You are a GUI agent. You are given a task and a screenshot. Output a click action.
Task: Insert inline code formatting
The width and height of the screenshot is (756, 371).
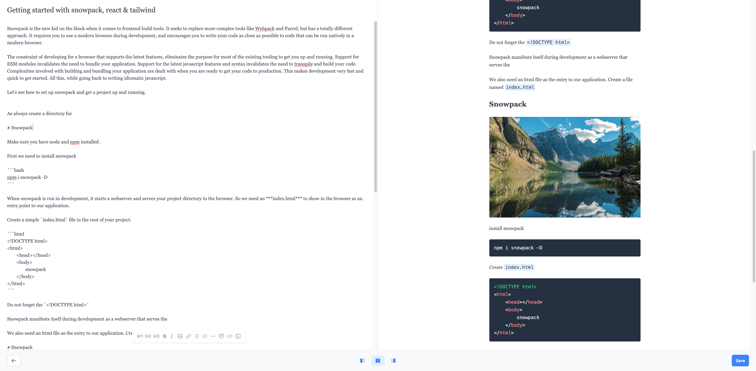[229, 336]
